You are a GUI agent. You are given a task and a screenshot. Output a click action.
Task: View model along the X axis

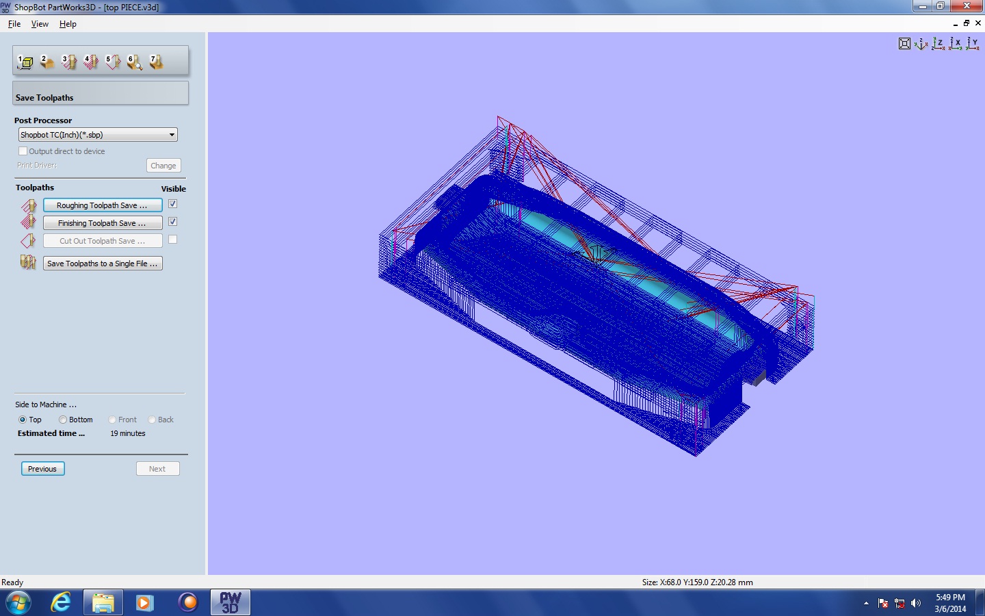pos(956,44)
